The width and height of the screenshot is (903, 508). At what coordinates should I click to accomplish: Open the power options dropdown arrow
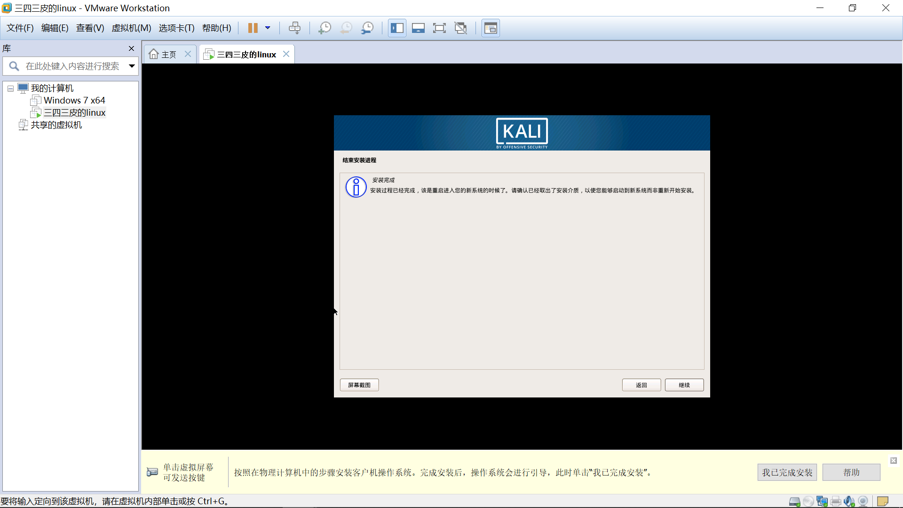268,28
